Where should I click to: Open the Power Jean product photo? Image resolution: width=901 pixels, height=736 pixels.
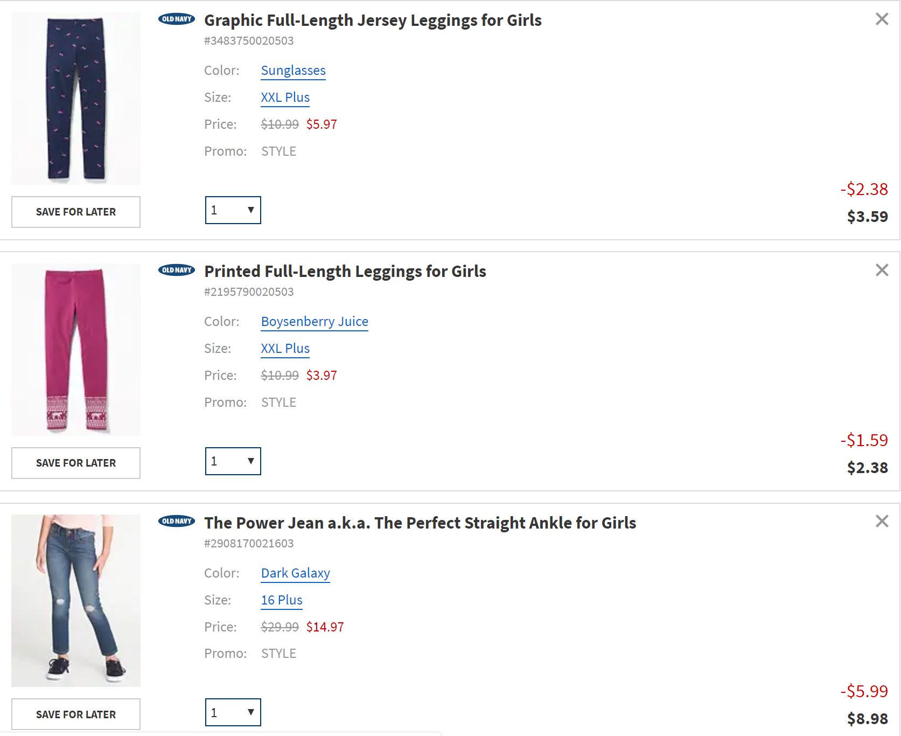pyautogui.click(x=76, y=601)
